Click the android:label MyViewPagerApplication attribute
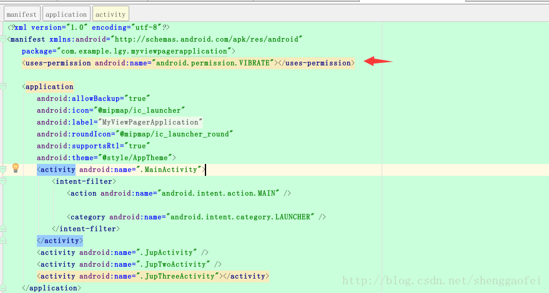 pyautogui.click(x=120, y=122)
